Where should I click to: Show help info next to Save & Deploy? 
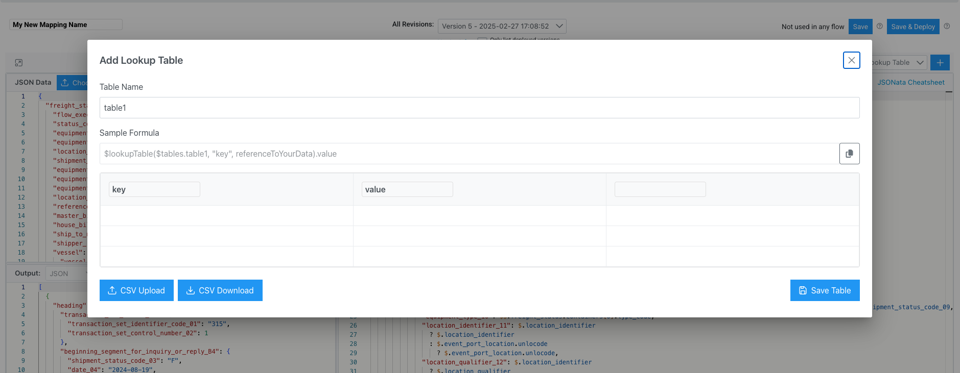point(947,26)
